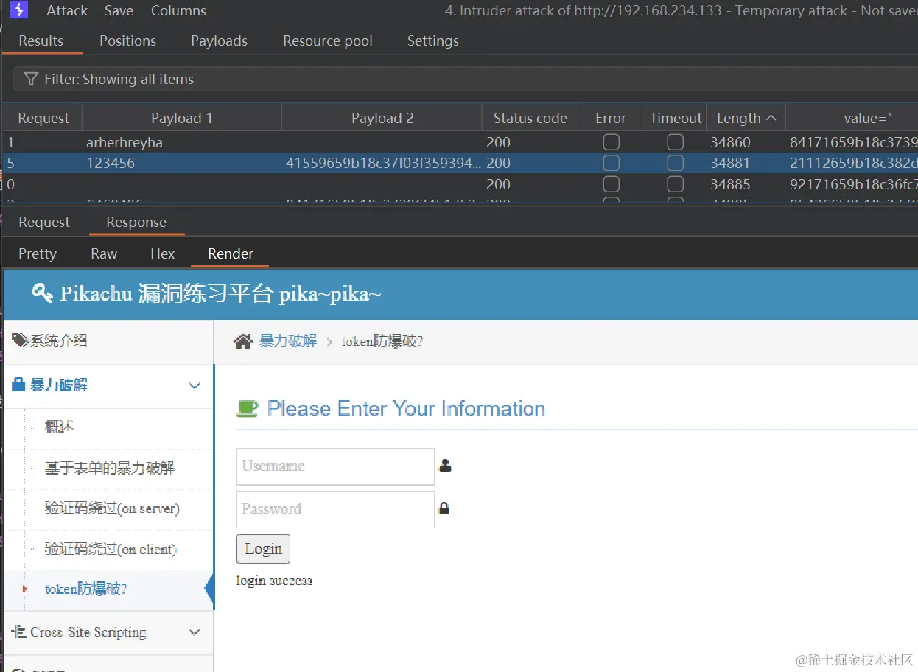Click the Password input field
This screenshot has width=918, height=672.
coord(335,509)
